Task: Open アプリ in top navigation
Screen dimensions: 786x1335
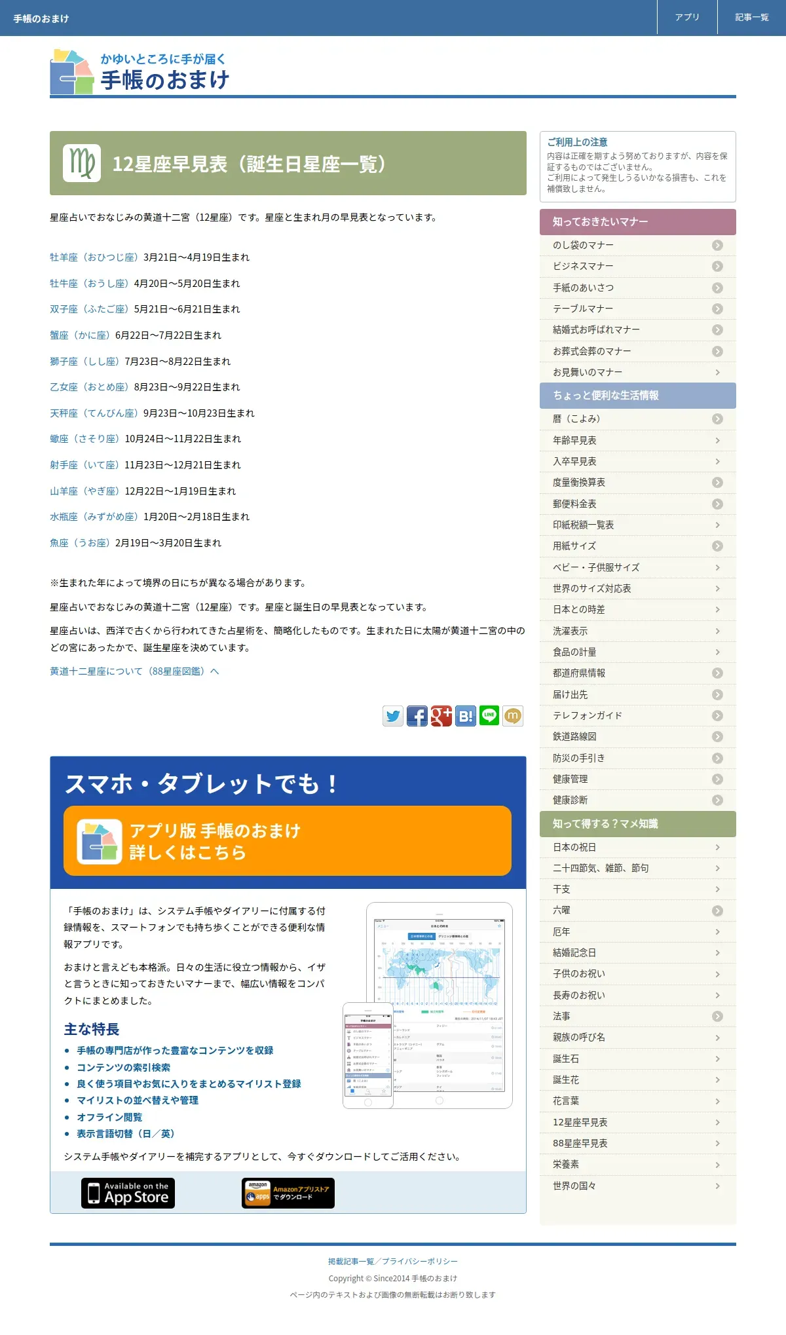Action: (687, 17)
